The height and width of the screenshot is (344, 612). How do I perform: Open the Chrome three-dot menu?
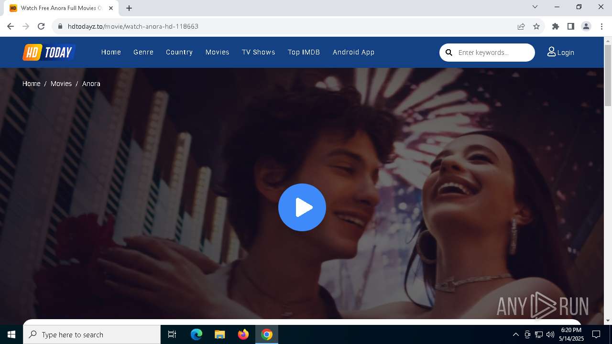[x=601, y=26]
